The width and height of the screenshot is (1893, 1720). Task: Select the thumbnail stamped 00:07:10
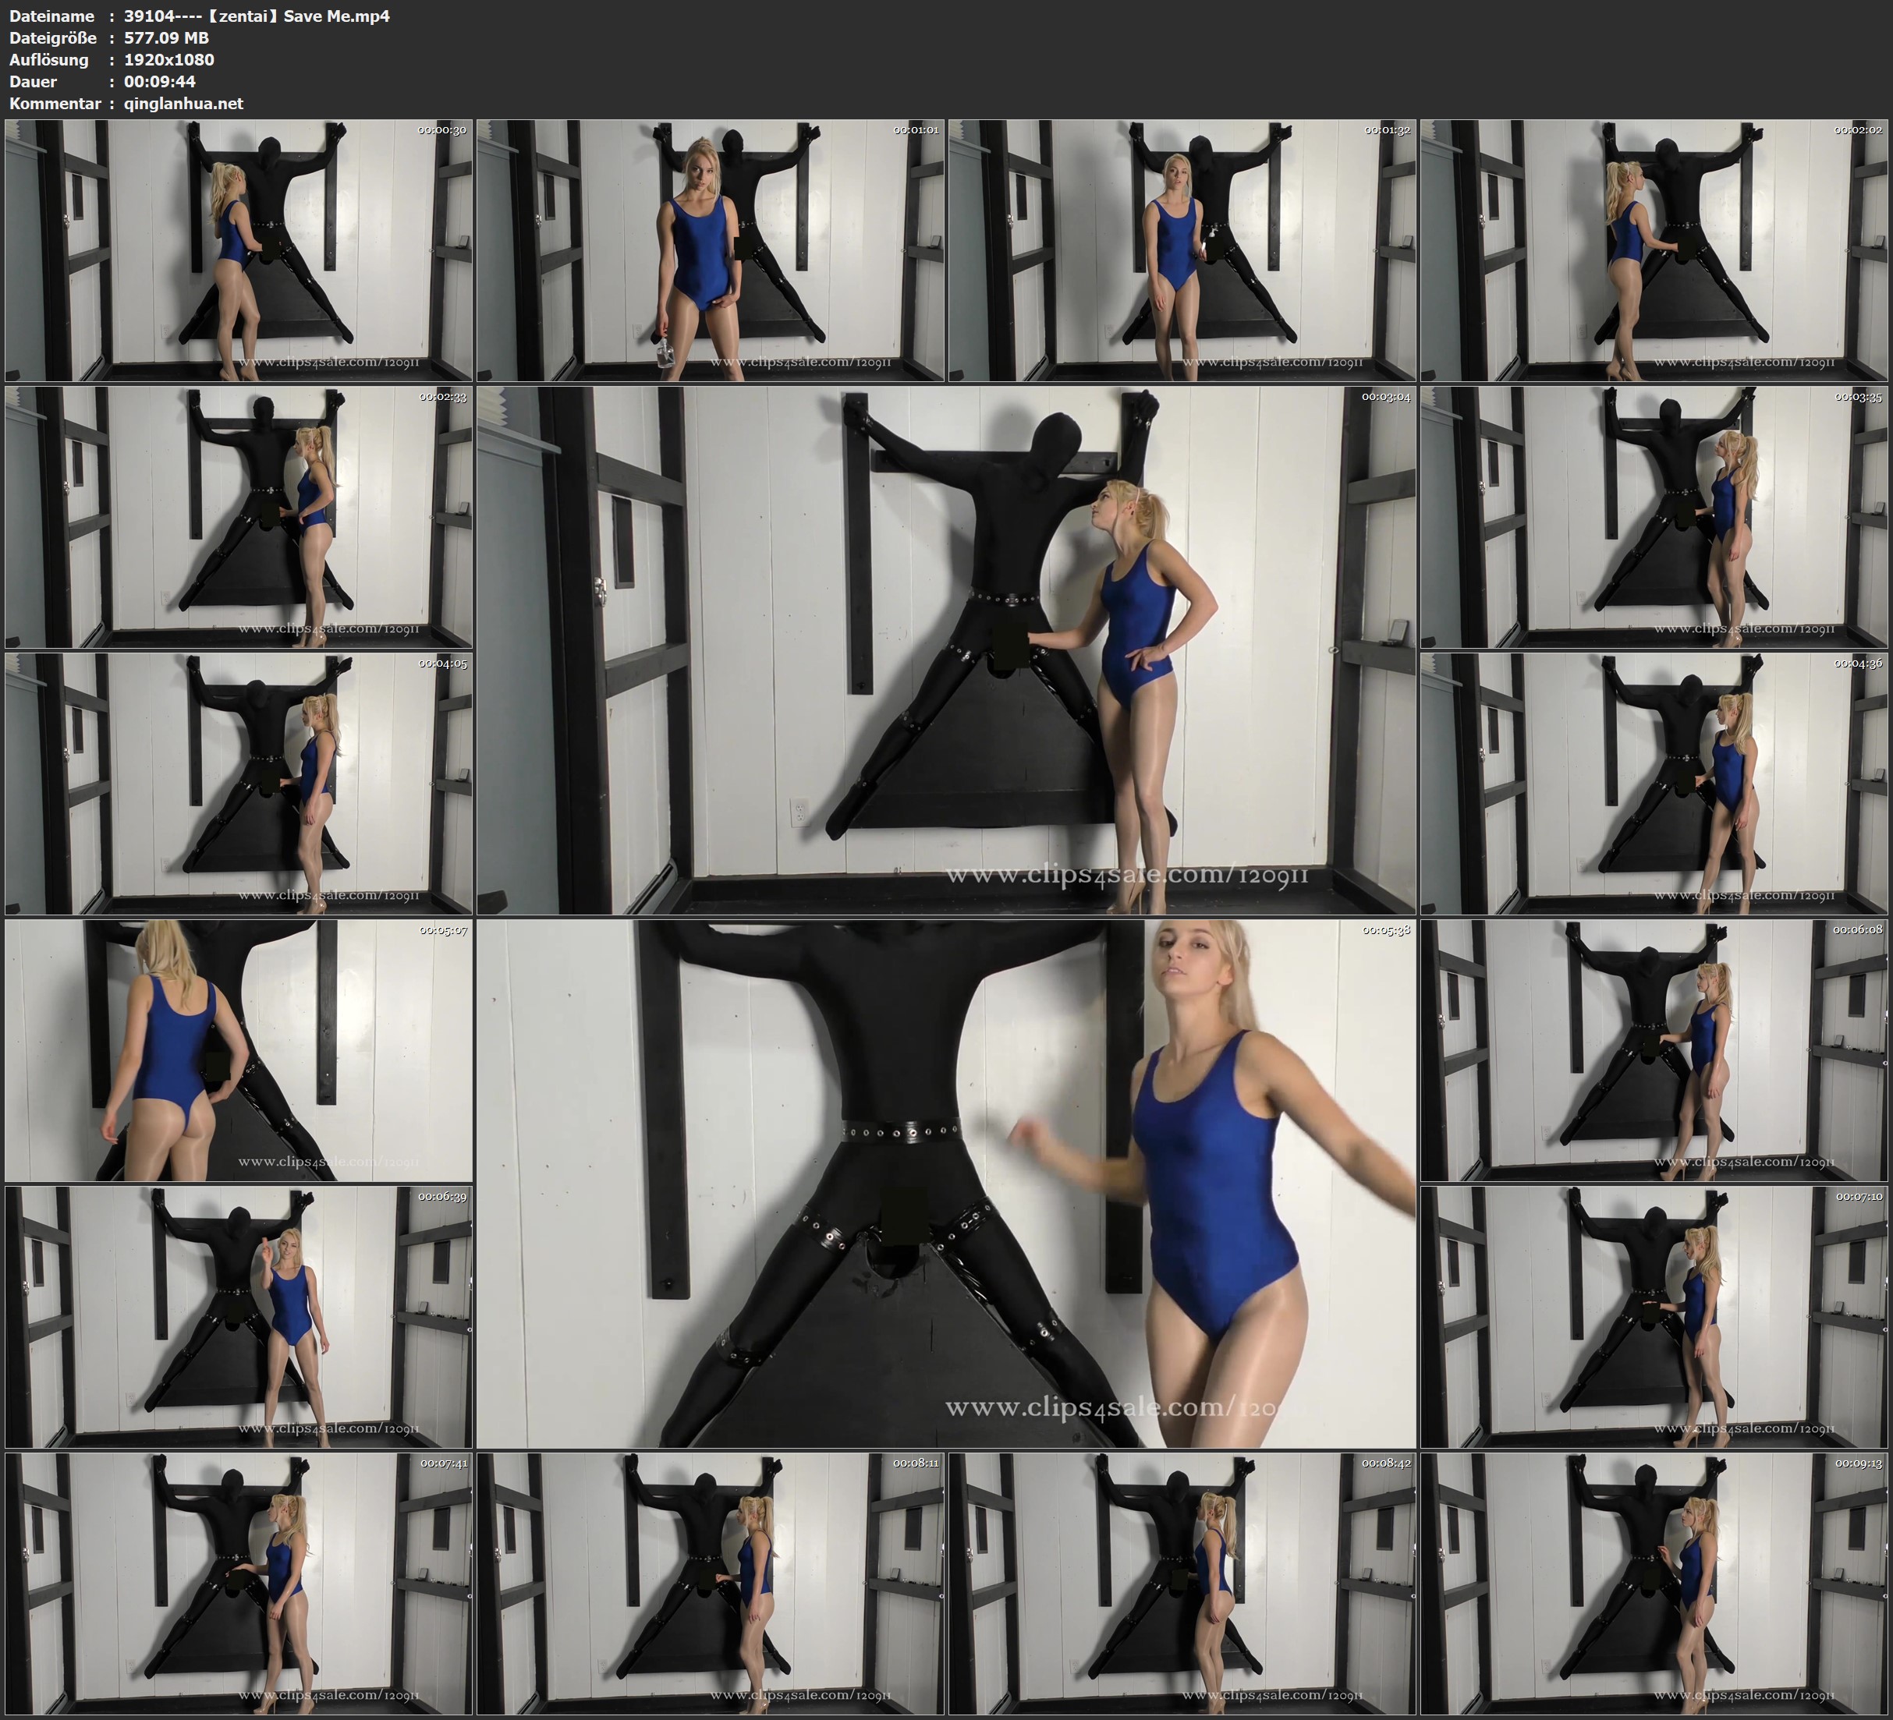click(1654, 1316)
